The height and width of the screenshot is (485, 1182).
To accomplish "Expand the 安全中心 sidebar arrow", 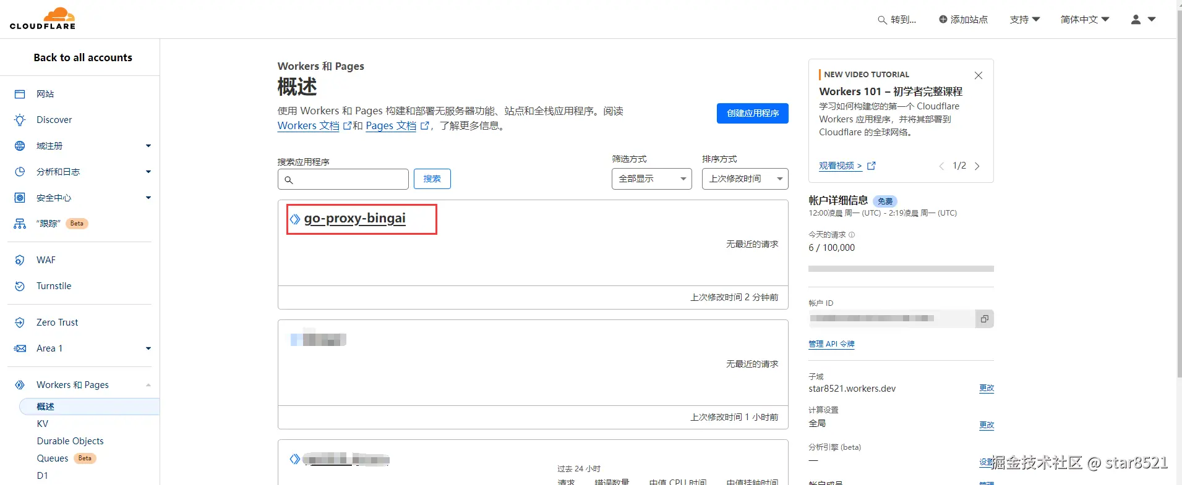I will pyautogui.click(x=148, y=198).
